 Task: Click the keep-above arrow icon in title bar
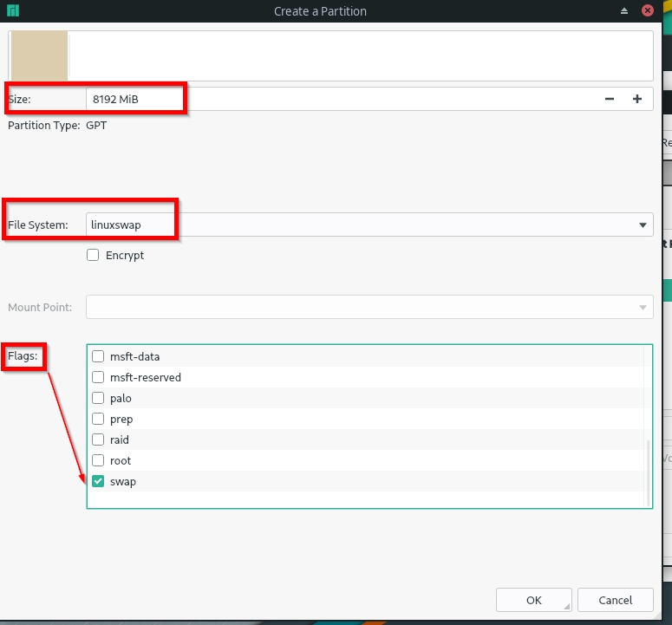pyautogui.click(x=624, y=11)
